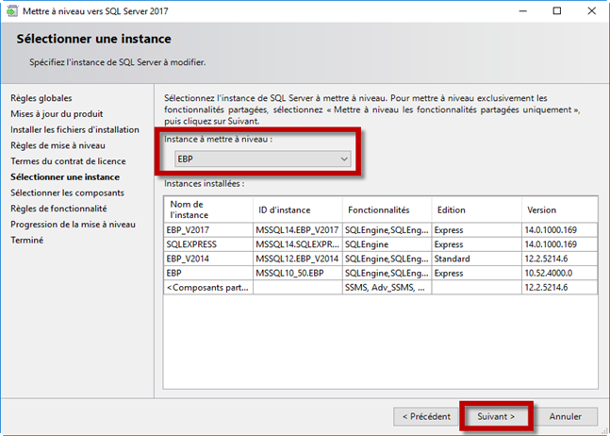Click 'ID d'instance' column header
Viewport: 610px width, 436px height.
[x=298, y=210]
